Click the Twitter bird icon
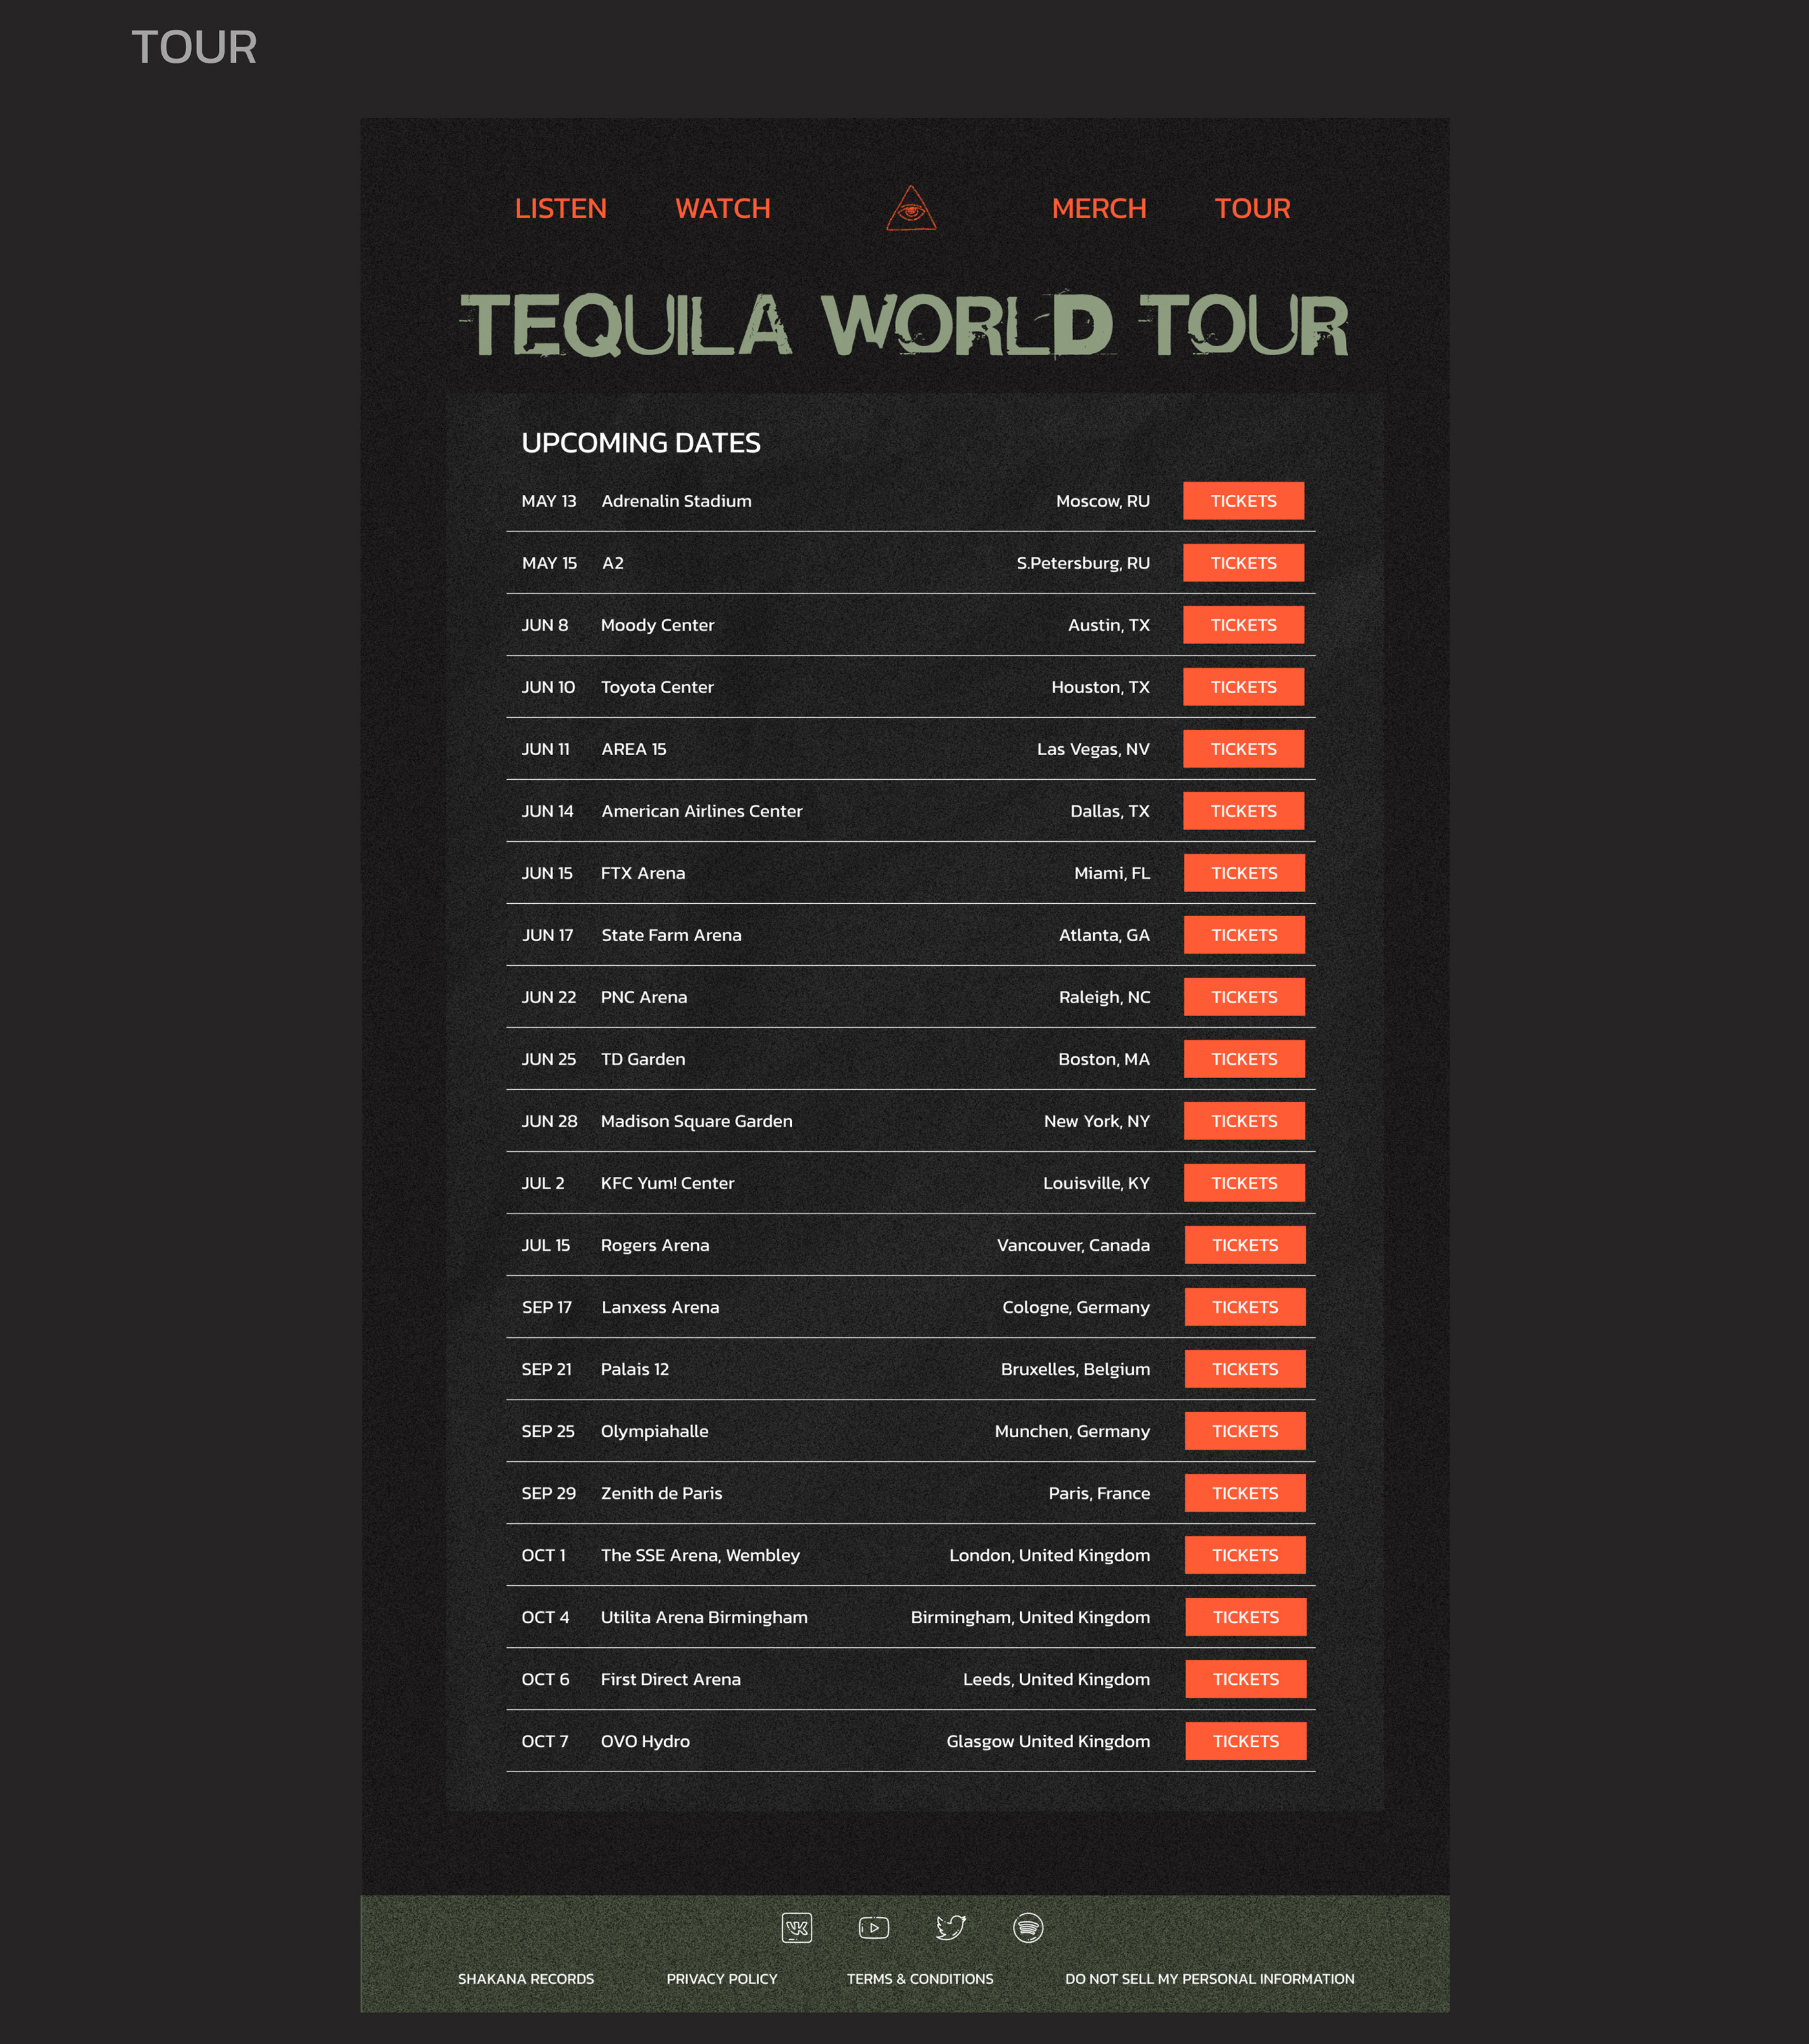 click(950, 1927)
